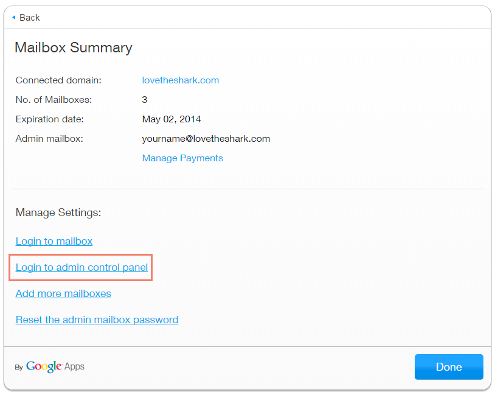
Task: Open the Manage Payments link
Action: (182, 158)
